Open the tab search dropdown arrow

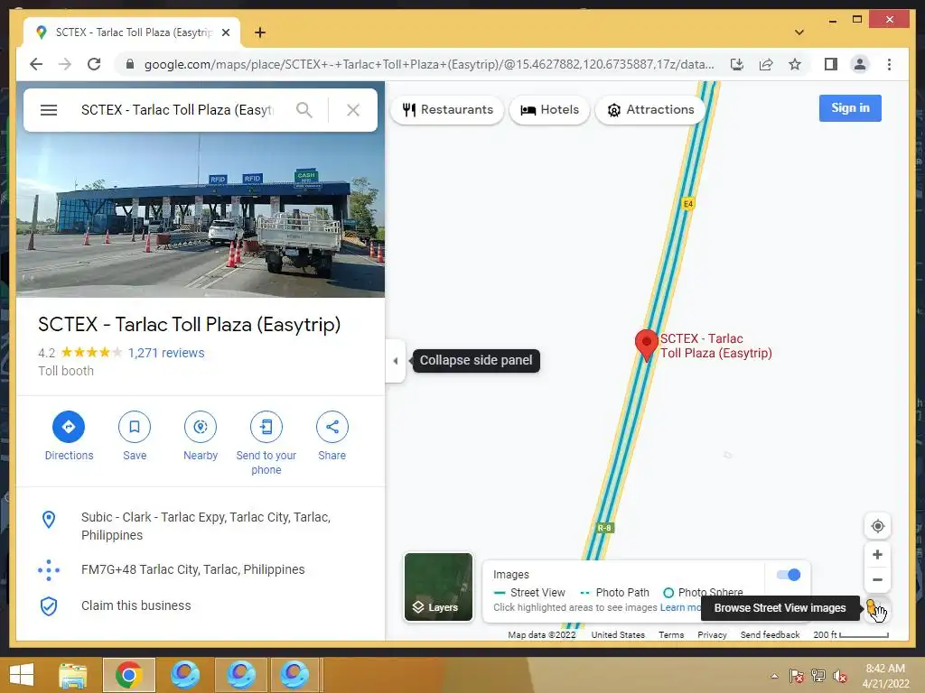799,32
